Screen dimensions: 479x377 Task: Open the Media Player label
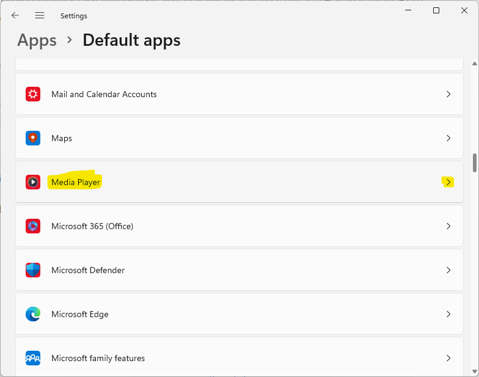76,182
